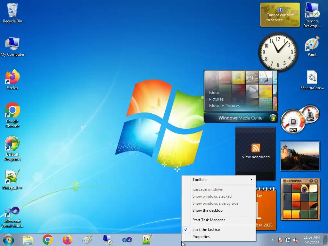The image size is (328, 246).
Task: Choose Show the desktop from context menu
Action: [x=218, y=210]
